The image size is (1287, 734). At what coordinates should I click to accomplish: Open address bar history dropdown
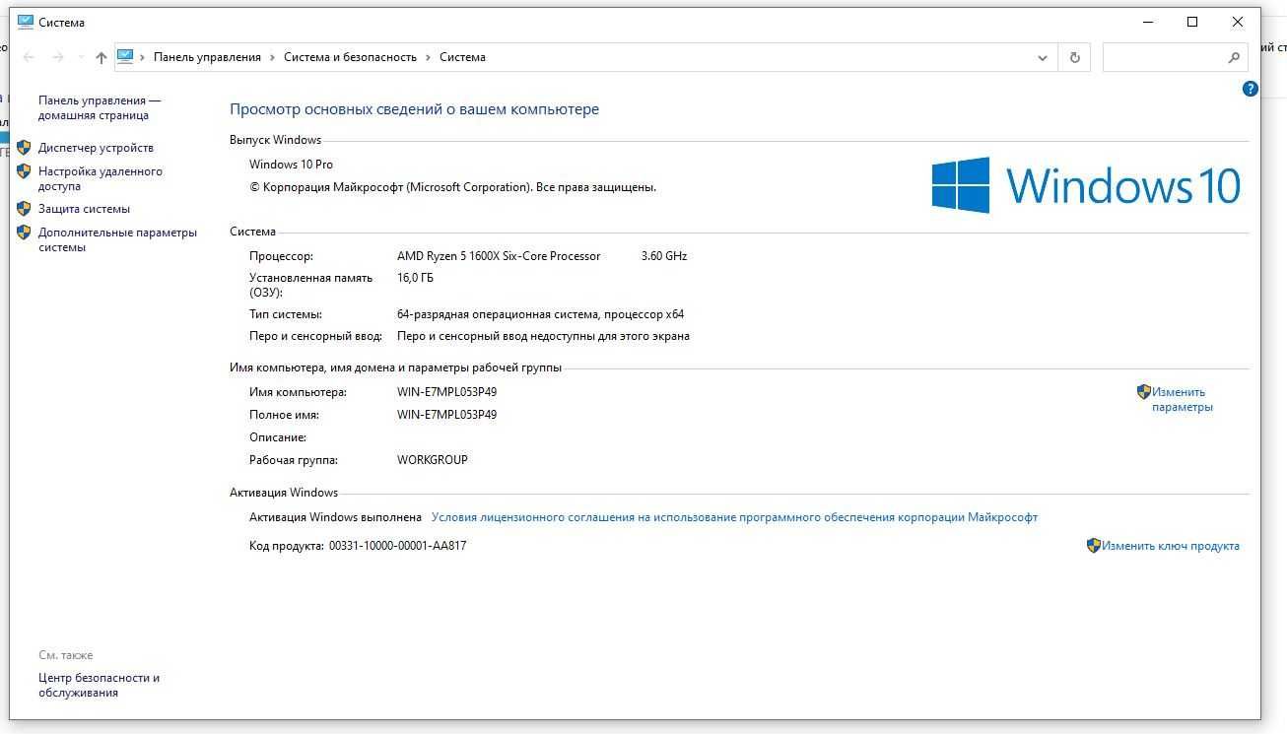click(1043, 57)
